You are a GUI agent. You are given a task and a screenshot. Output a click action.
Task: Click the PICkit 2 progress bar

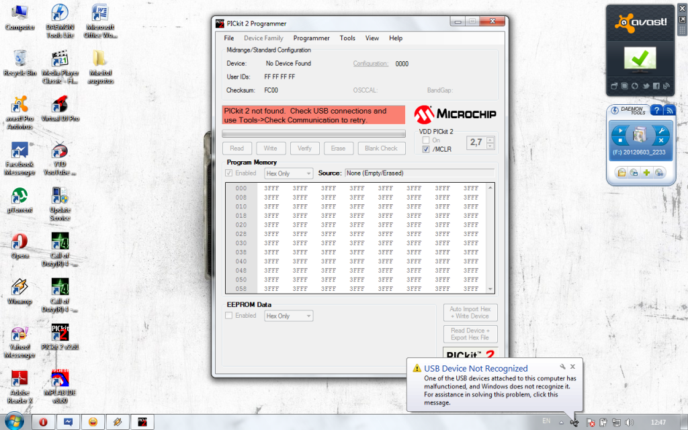(314, 134)
